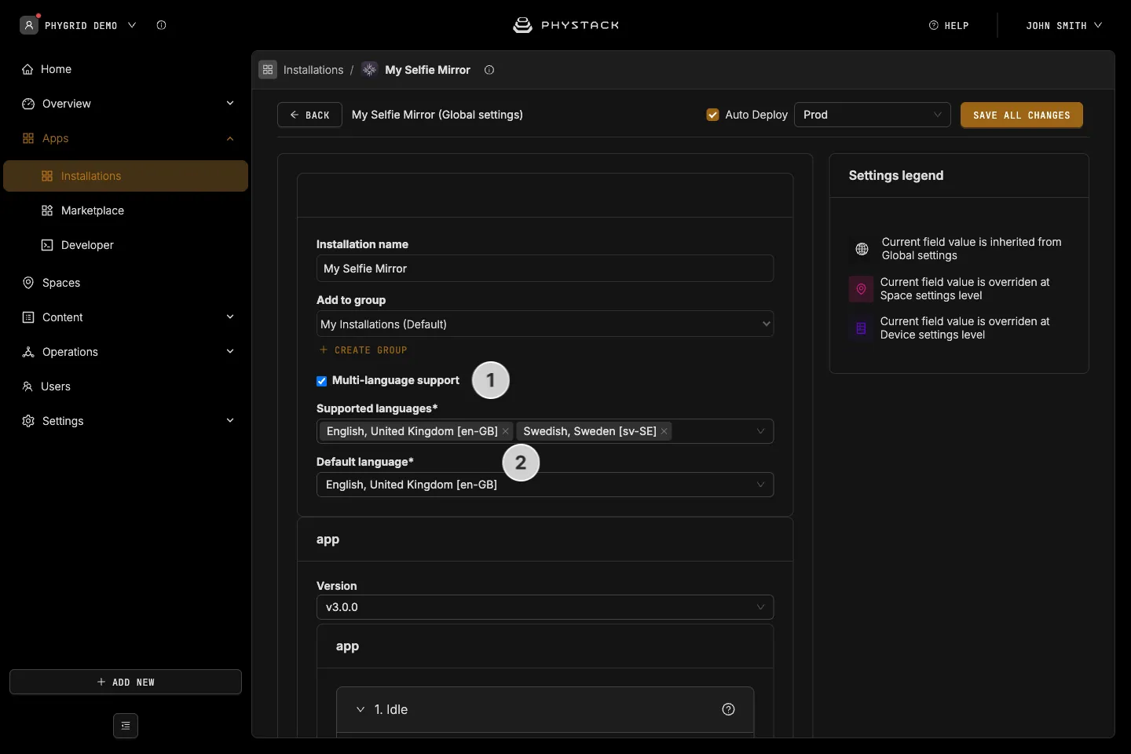Click the Installations breadcrumb grid icon
The height and width of the screenshot is (754, 1131).
pos(268,70)
